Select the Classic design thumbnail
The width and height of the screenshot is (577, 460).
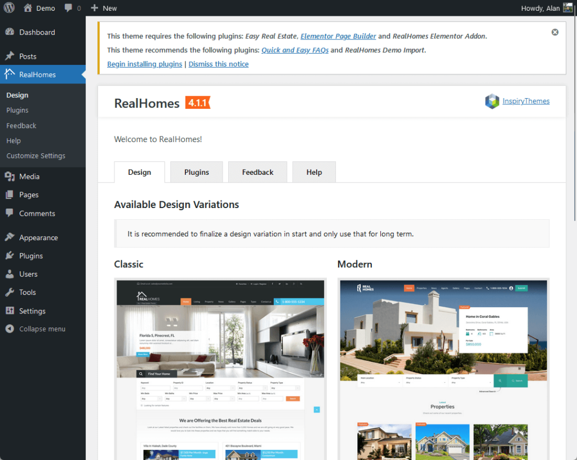tap(220, 369)
